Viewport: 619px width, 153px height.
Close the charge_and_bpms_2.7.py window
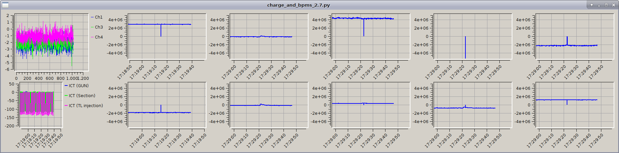(614, 5)
